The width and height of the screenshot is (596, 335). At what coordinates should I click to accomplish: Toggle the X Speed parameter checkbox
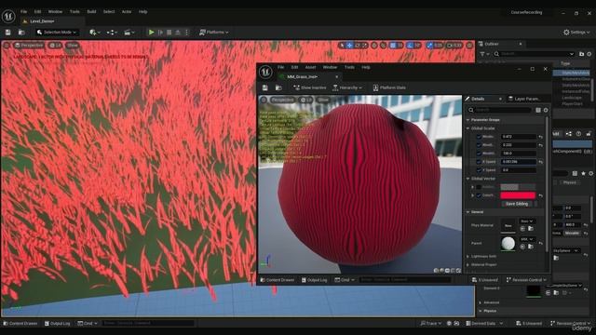coord(479,162)
